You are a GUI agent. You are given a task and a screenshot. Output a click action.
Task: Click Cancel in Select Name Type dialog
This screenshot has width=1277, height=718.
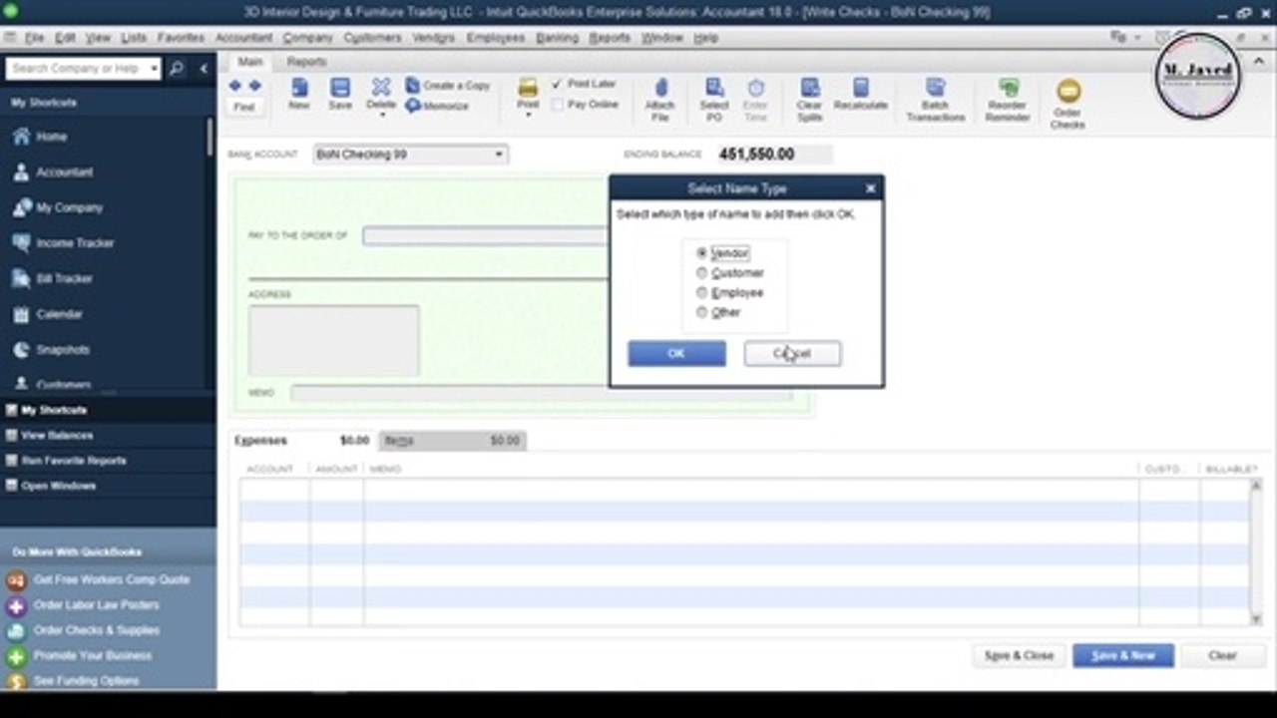pos(792,353)
